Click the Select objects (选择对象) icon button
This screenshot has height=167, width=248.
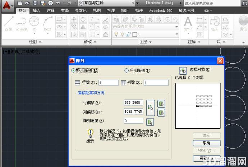pos(183,71)
